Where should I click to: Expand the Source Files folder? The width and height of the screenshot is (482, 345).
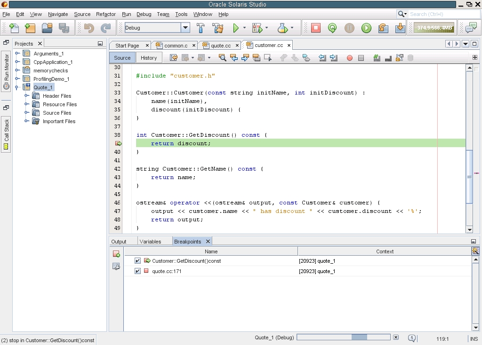coord(27,113)
